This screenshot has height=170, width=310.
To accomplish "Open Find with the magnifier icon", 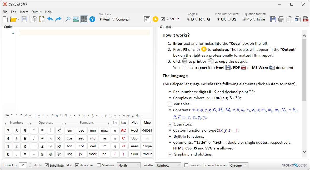I will coord(68,19).
